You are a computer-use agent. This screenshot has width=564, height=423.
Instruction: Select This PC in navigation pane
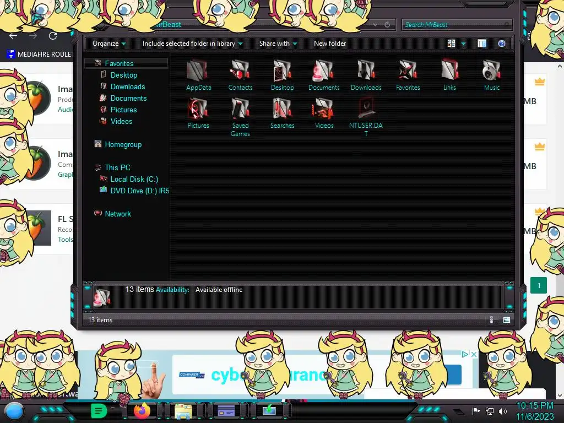point(117,167)
